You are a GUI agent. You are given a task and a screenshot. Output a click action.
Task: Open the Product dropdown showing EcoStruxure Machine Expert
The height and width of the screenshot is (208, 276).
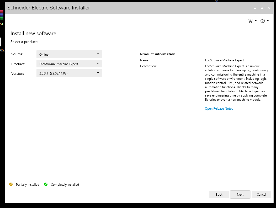click(69, 64)
